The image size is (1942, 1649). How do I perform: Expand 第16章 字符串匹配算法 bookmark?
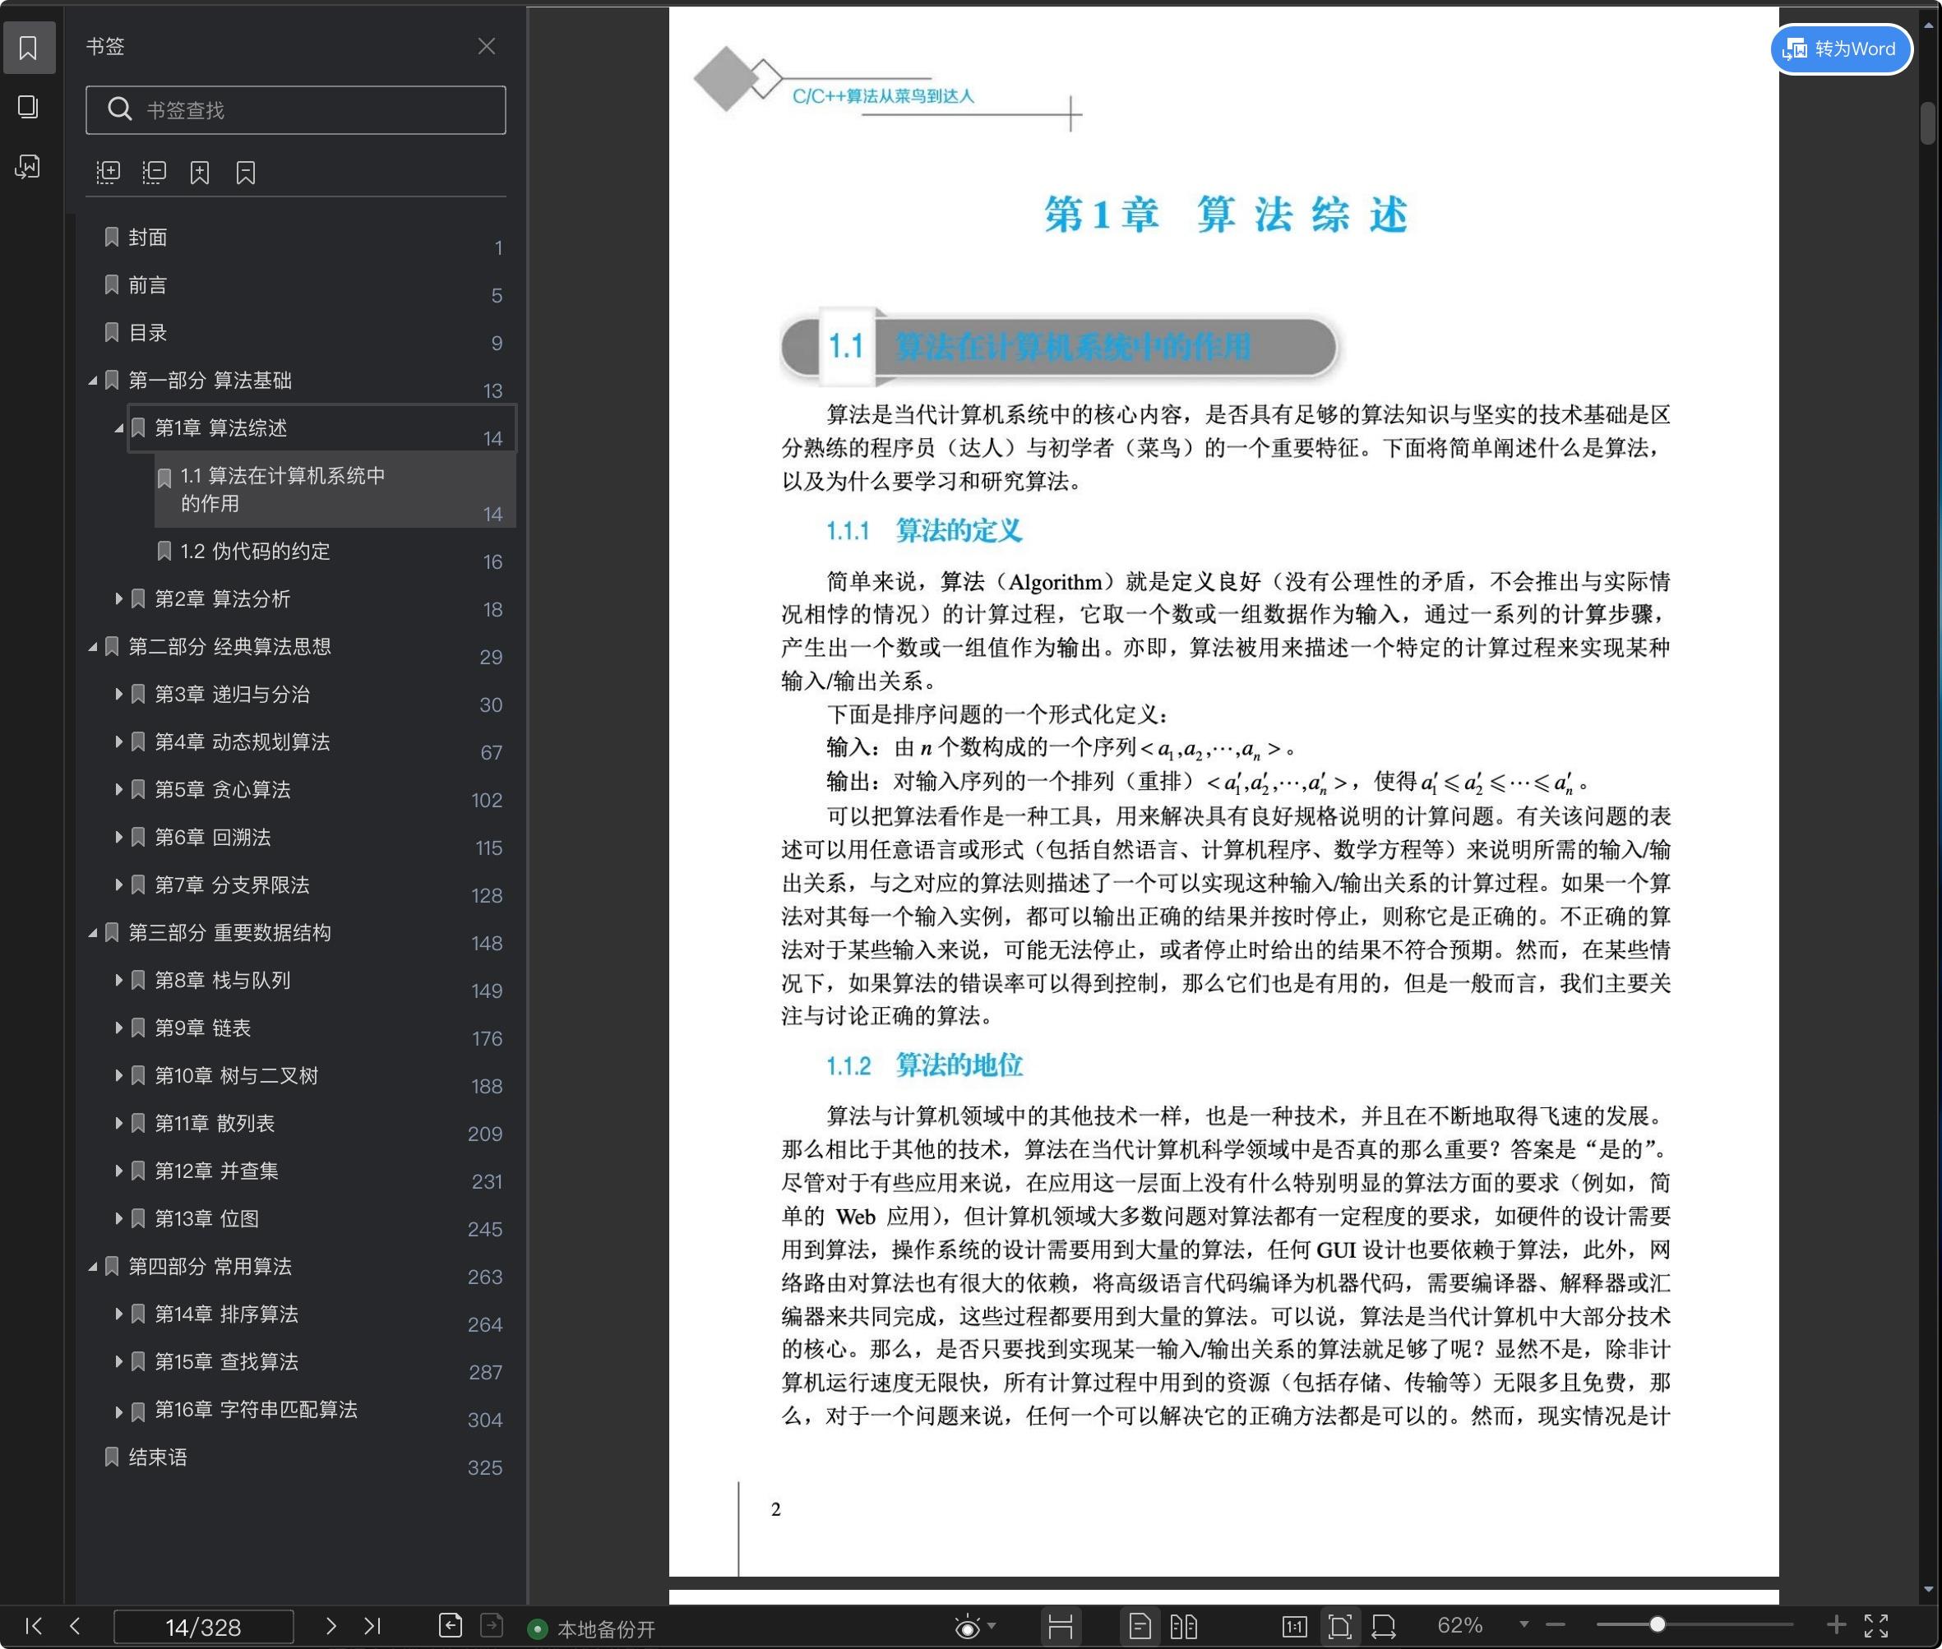[118, 1411]
